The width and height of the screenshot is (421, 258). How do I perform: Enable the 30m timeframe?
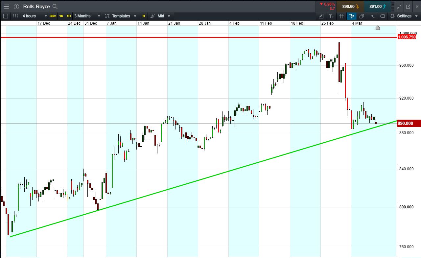pyautogui.click(x=53, y=16)
